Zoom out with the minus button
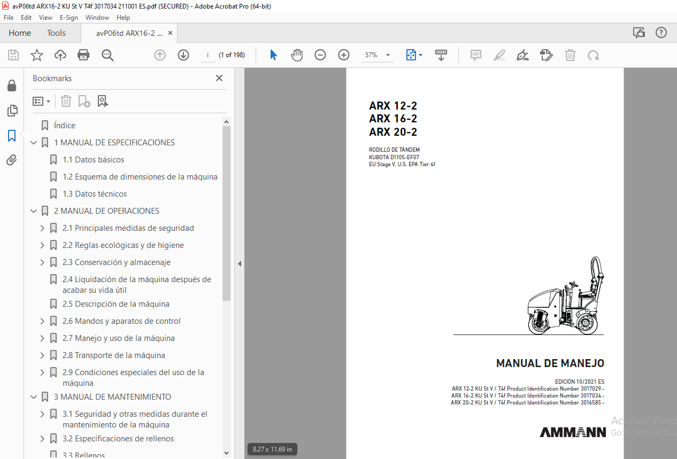677x459 pixels. pyautogui.click(x=320, y=55)
